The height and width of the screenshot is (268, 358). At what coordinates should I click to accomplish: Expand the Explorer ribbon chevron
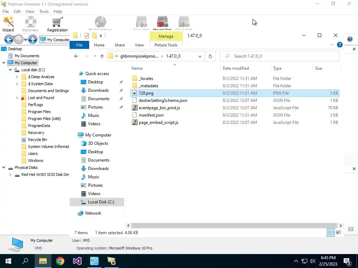click(332, 45)
